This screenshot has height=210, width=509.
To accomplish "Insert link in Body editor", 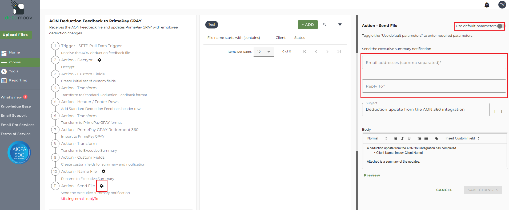I will click(x=436, y=138).
